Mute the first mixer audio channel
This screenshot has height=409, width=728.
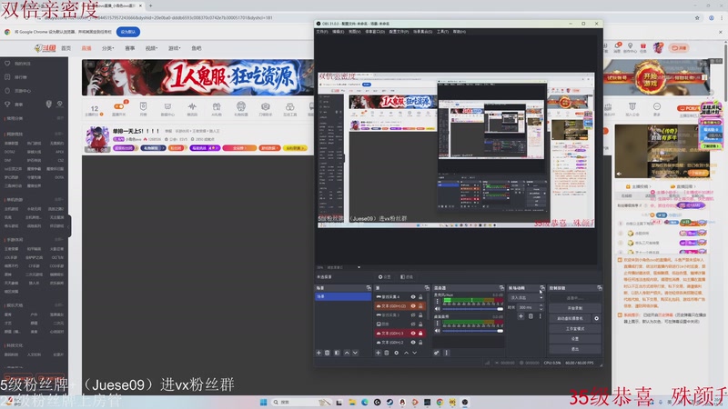coord(438,309)
